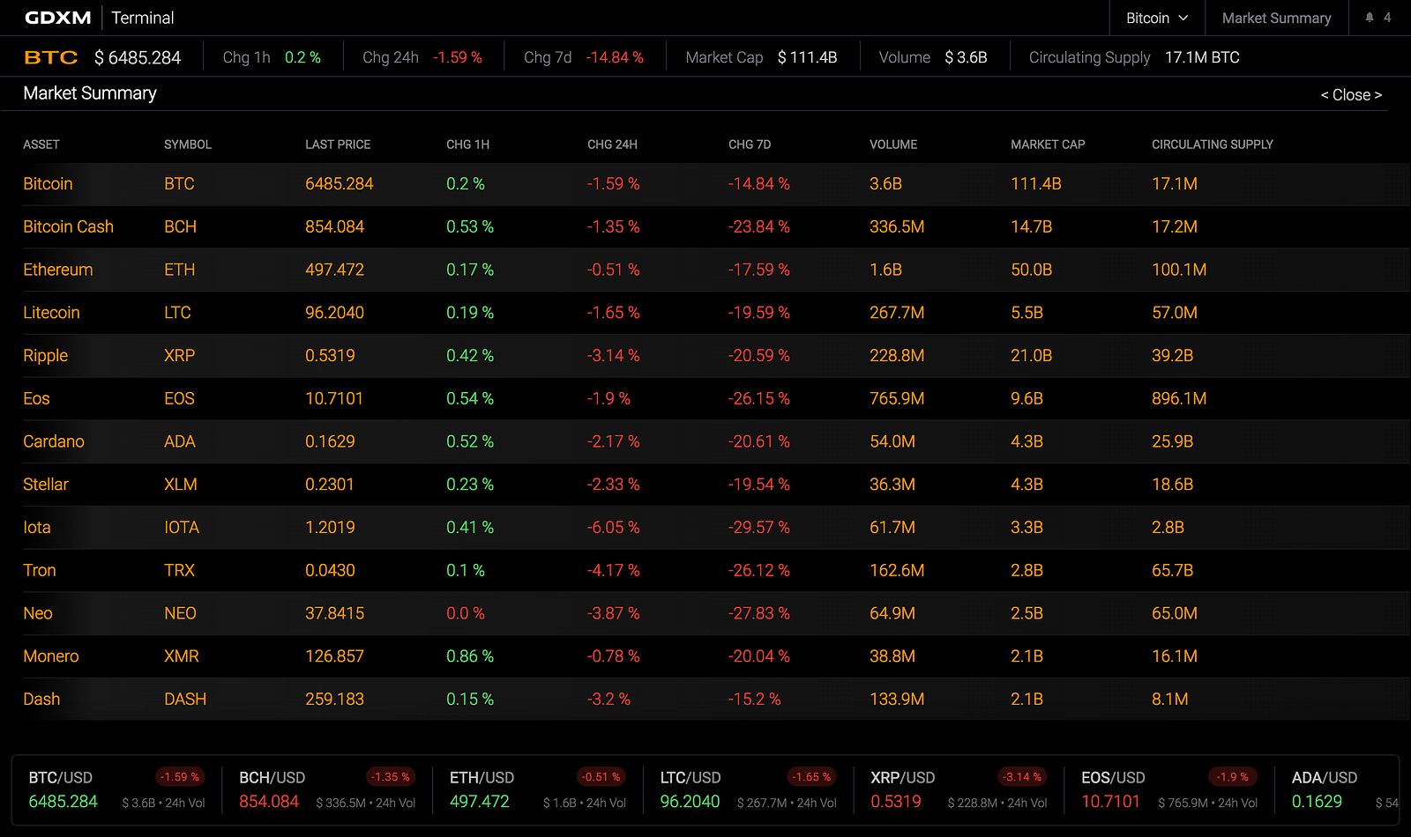Select the Cardano asset name

pyautogui.click(x=54, y=442)
